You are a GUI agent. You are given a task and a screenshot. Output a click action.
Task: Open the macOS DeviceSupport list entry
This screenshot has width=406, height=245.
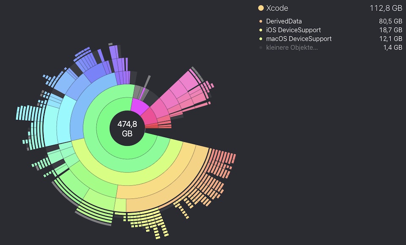pyautogui.click(x=330, y=39)
